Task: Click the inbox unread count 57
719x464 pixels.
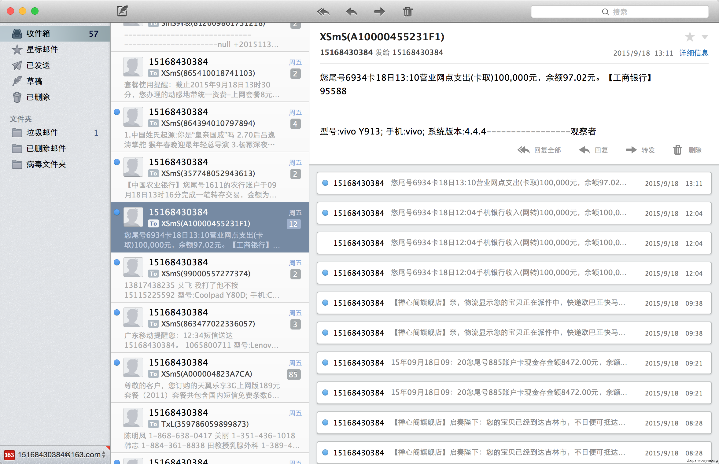Action: 94,34
